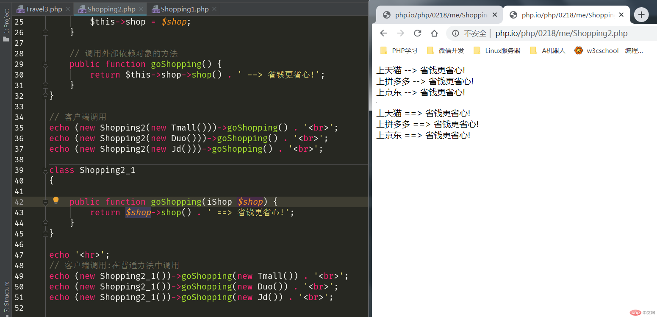Click the not-secure site info icon
The width and height of the screenshot is (657, 317).
[456, 33]
